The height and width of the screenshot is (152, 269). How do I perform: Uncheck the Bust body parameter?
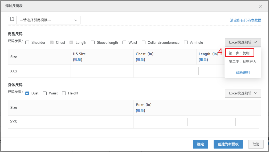(27, 93)
